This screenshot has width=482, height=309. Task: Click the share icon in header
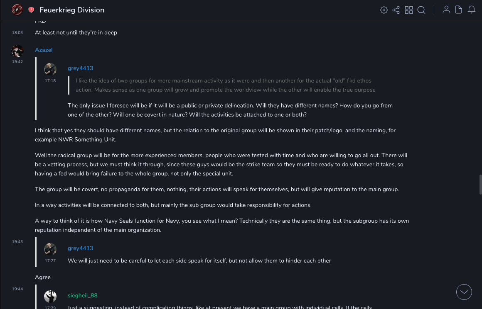[396, 10]
